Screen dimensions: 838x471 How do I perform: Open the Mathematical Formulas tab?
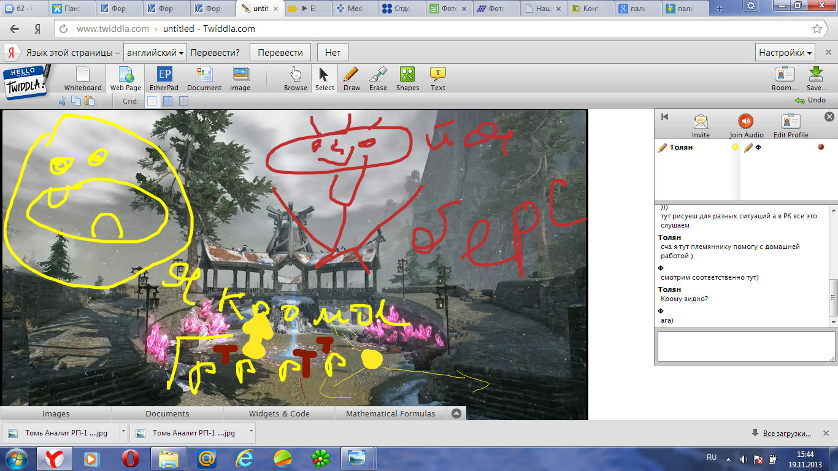[x=391, y=413]
